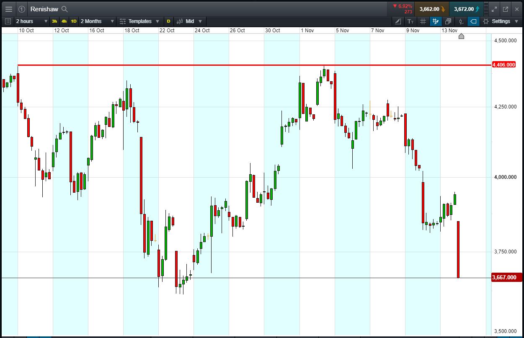
Task: Close the Renishaw chart panel
Action: pyautogui.click(x=517, y=9)
